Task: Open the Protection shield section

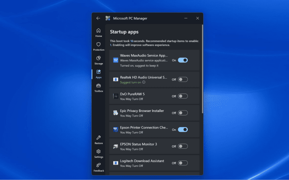Action: click(x=99, y=46)
